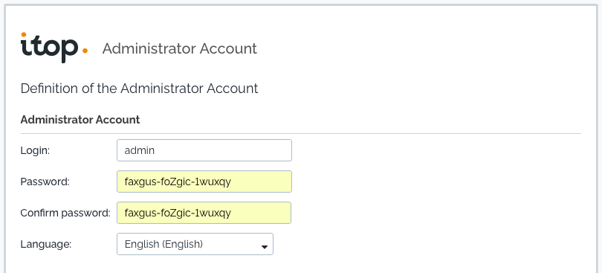Click the bold Administrator Account section legend

coord(80,120)
